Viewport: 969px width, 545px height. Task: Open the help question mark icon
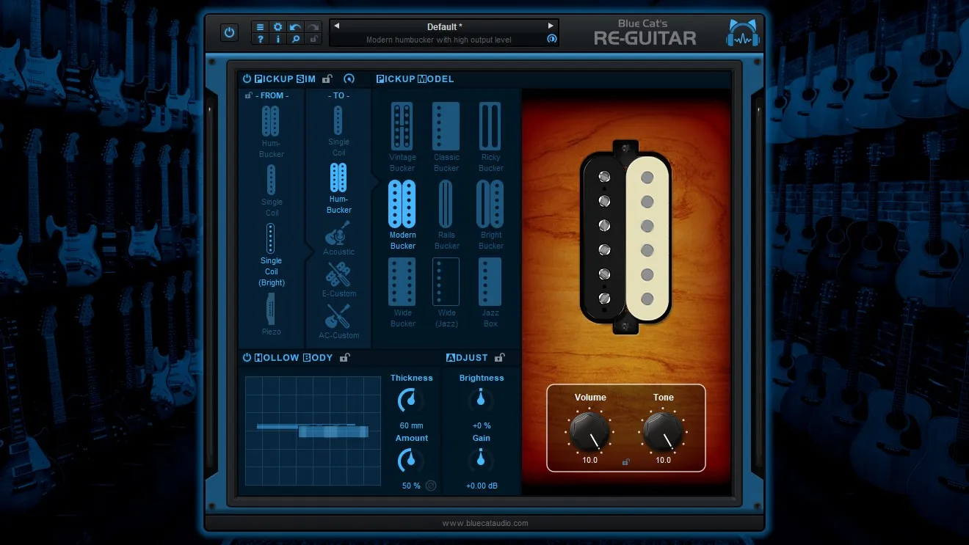(x=261, y=39)
